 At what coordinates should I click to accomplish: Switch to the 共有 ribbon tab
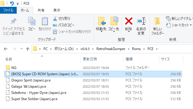click(x=41, y=10)
